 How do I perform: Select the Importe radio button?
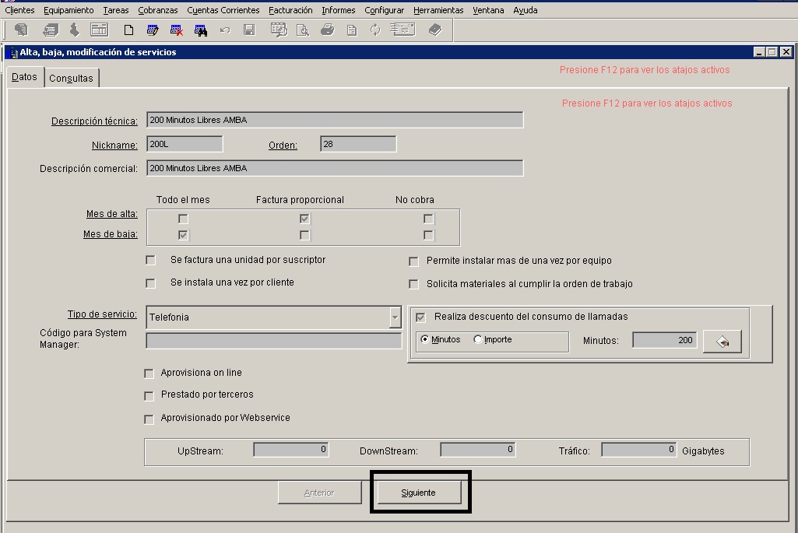point(478,340)
